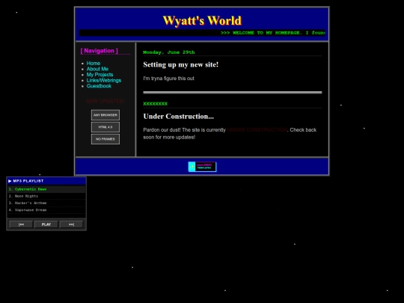The image size is (404, 303).
Task: Select track Neon Nights
Action: 46,196
